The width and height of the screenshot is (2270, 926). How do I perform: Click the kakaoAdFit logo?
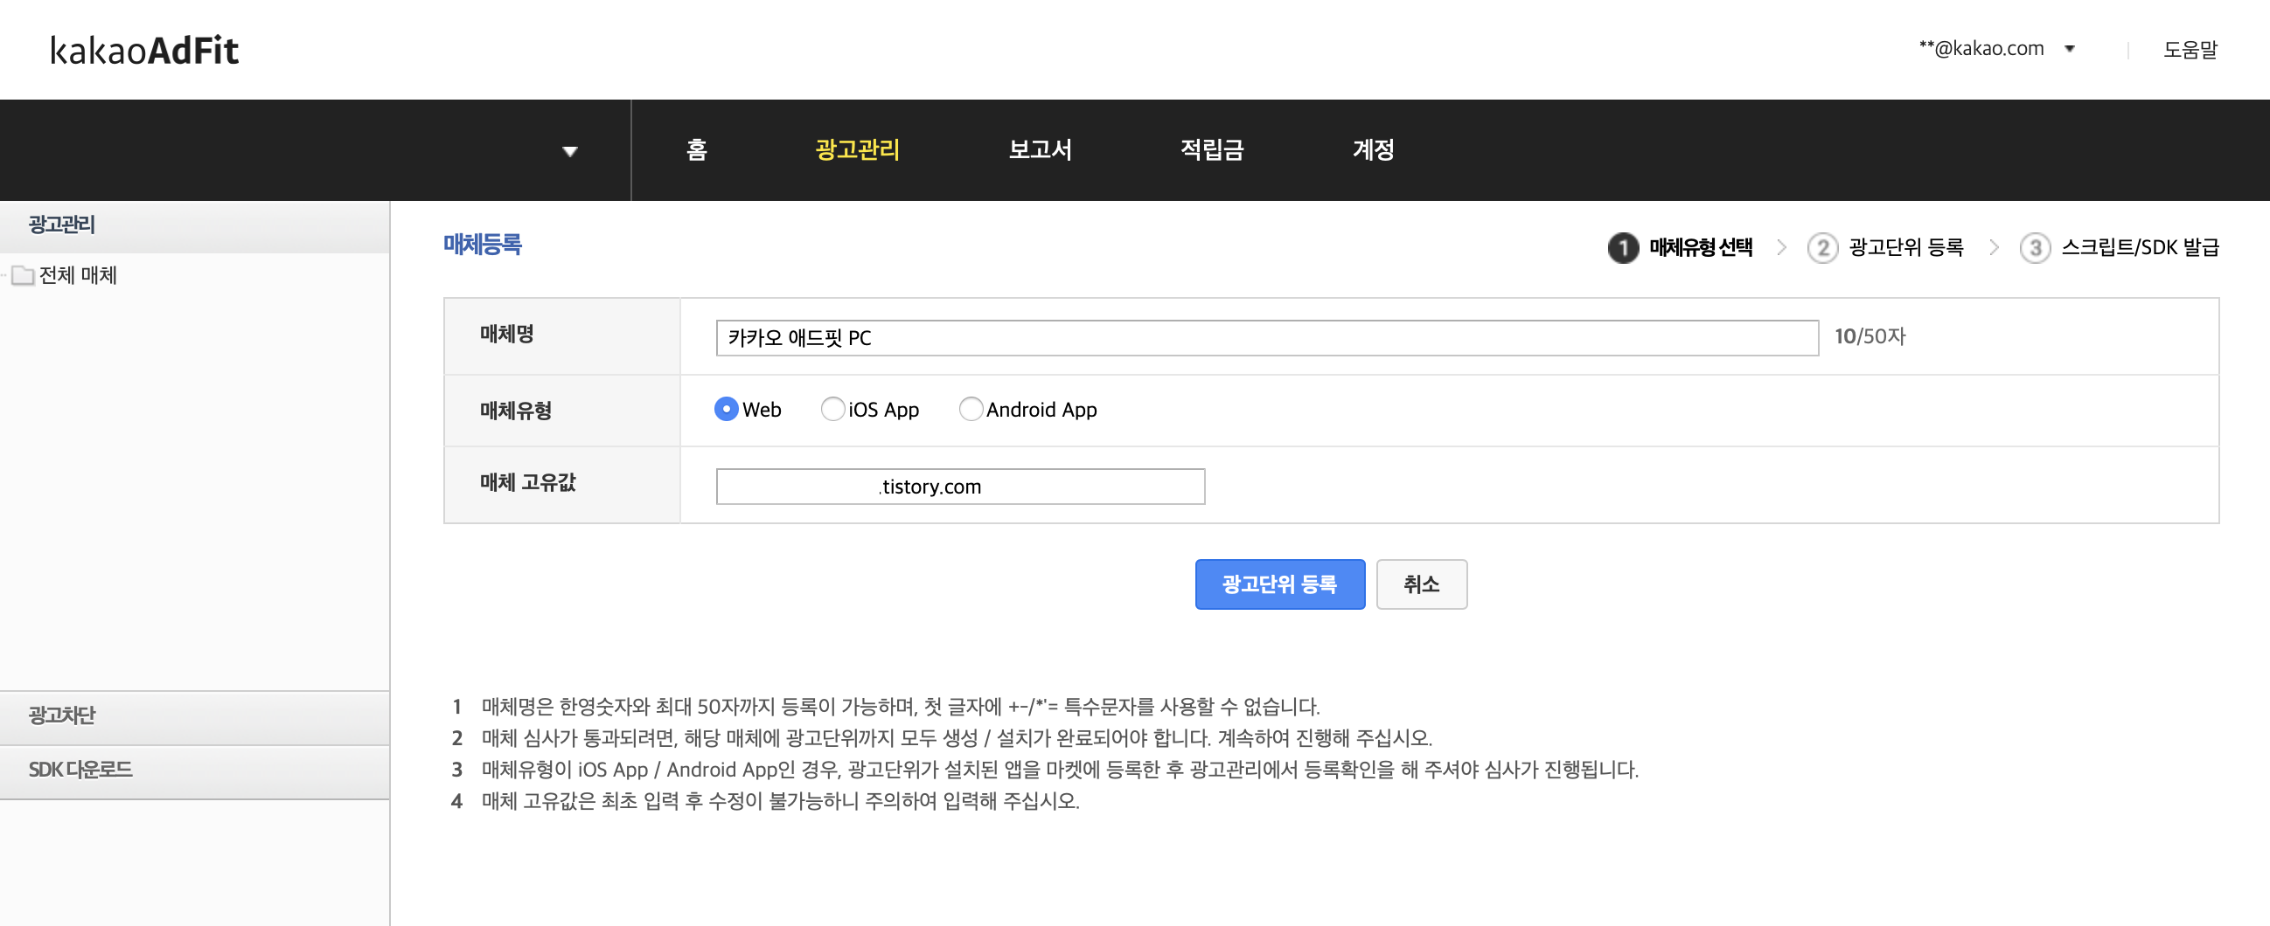coord(144,50)
